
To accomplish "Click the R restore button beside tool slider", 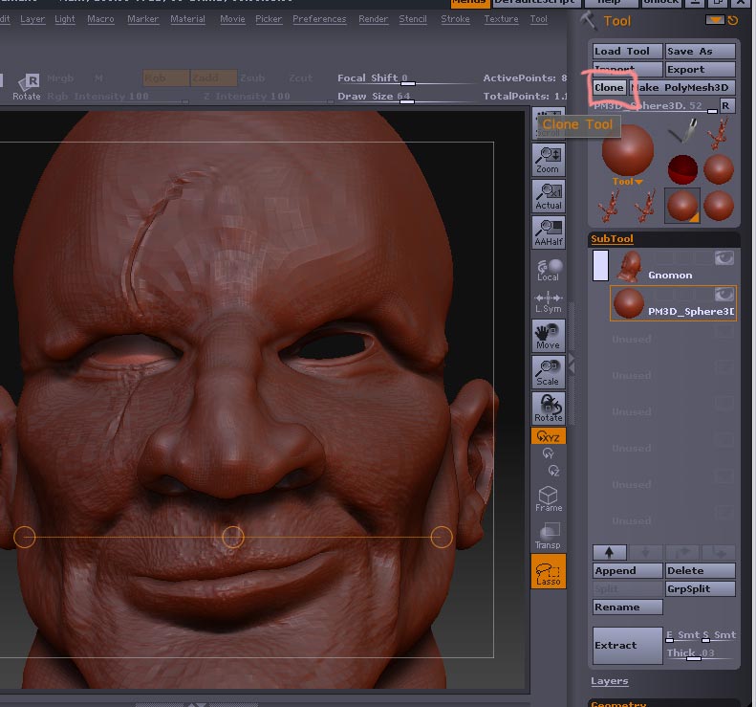I will point(727,105).
